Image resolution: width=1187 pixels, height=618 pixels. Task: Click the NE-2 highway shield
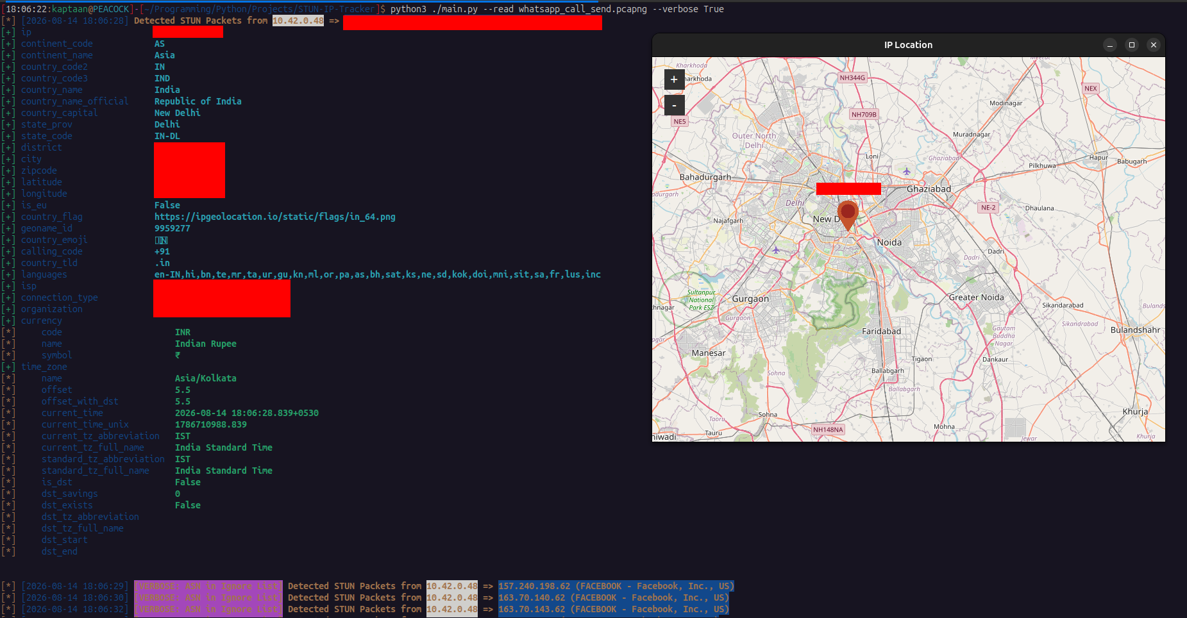tap(988, 208)
